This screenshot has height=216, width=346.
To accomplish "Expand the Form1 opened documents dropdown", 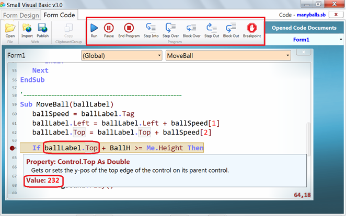I will pos(341,40).
